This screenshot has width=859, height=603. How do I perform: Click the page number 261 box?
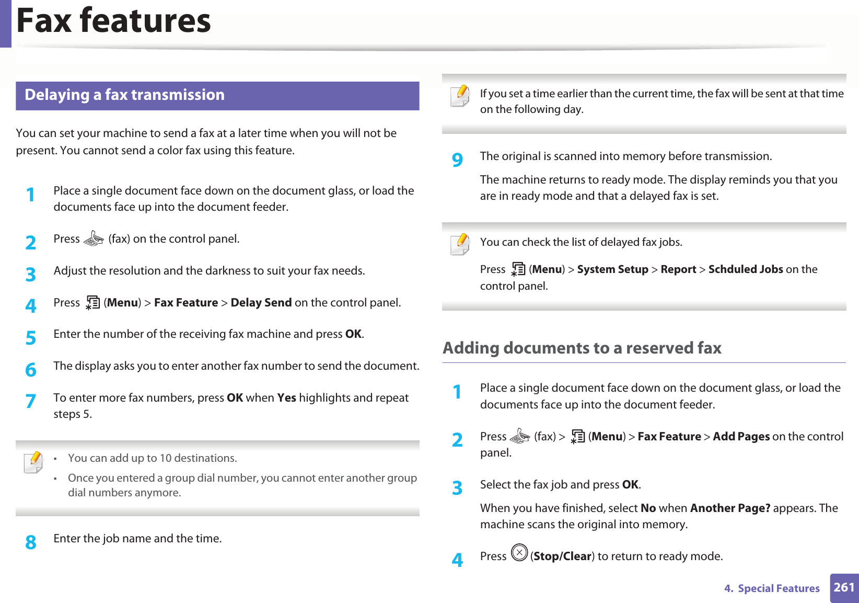844,587
